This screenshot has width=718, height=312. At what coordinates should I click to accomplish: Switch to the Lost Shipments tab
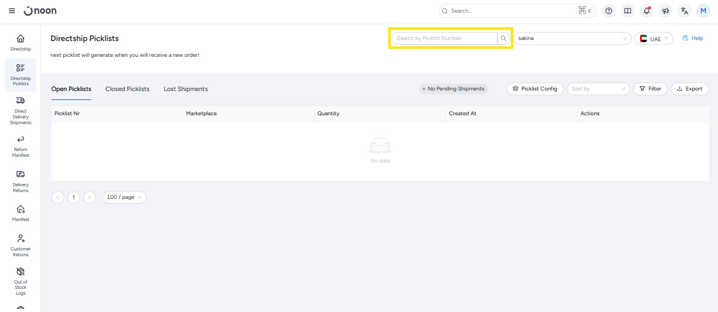point(186,89)
